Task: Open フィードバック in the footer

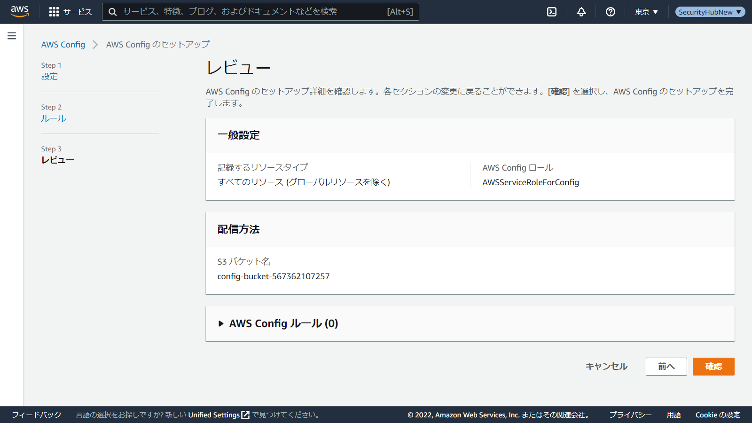Action: coord(37,415)
